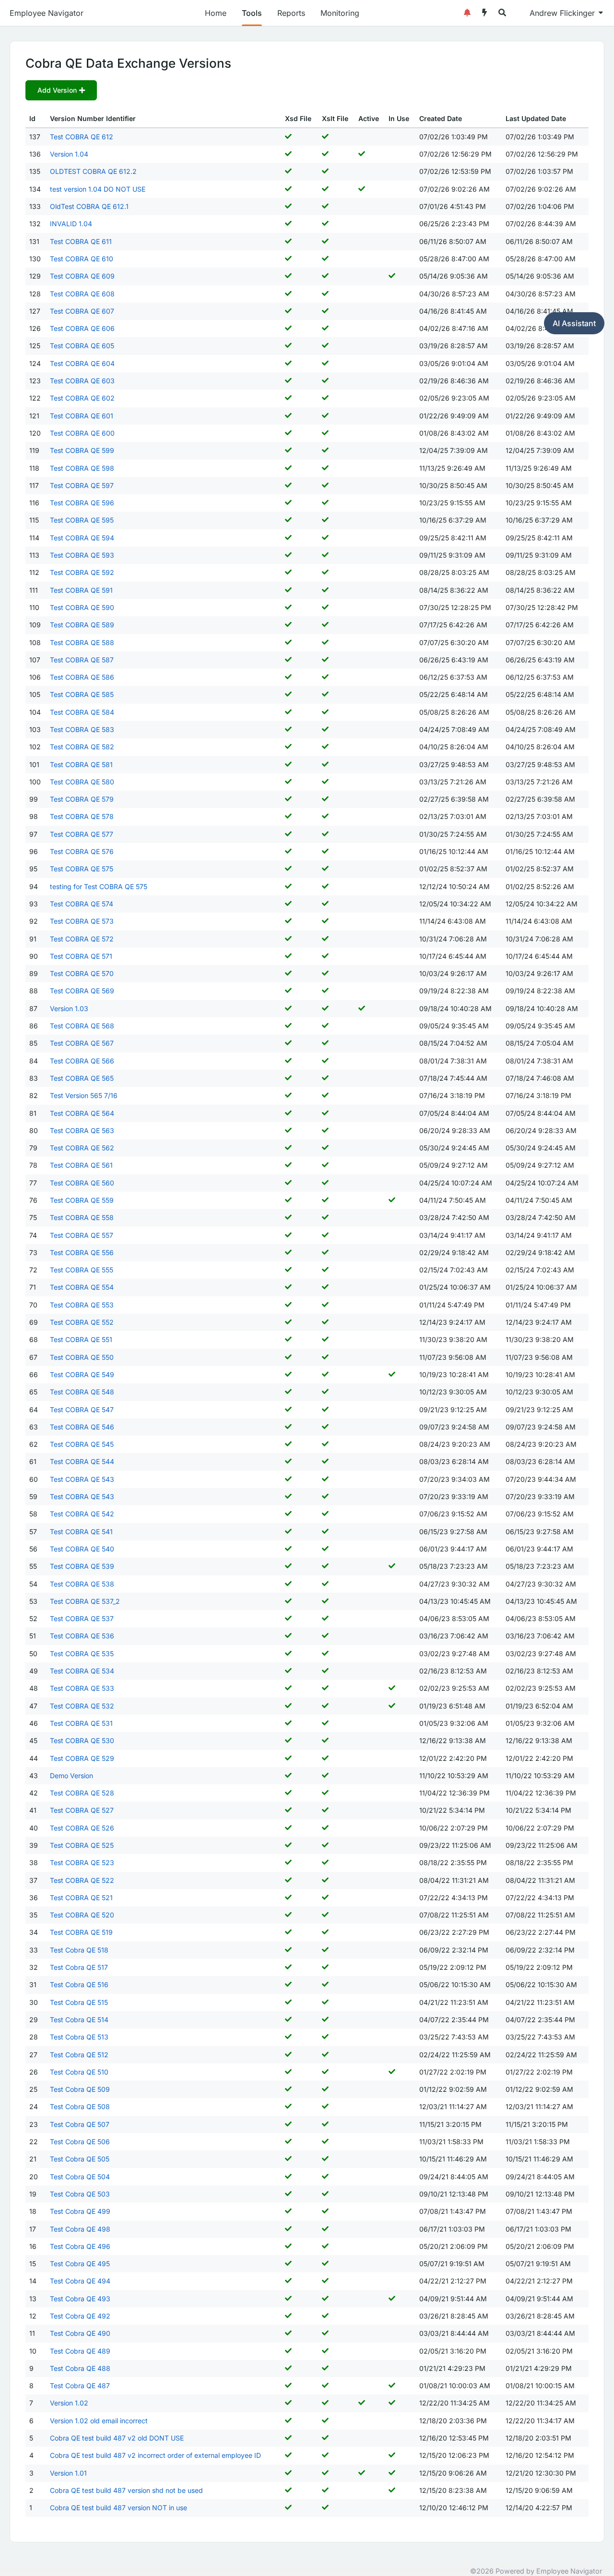Select the date 07/02/26 1:03:57 PM
Viewport: 614px width, 2576px height.
click(x=539, y=172)
